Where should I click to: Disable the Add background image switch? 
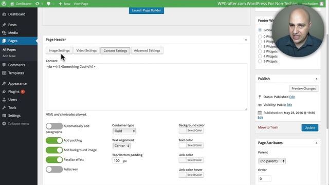tap(54, 150)
